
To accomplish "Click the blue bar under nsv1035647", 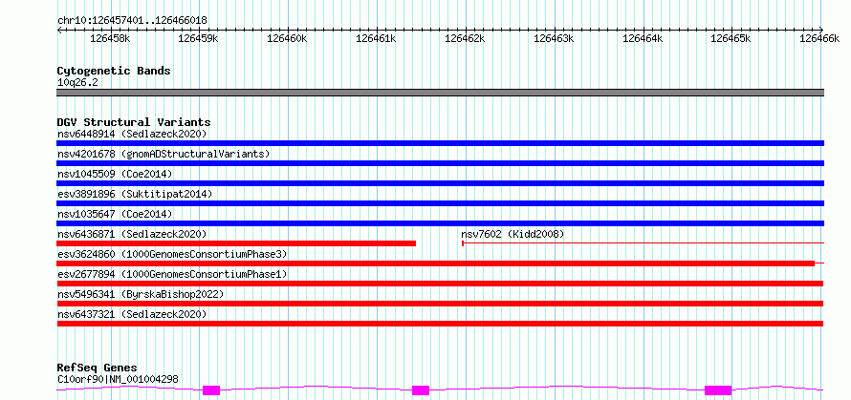I will [440, 223].
